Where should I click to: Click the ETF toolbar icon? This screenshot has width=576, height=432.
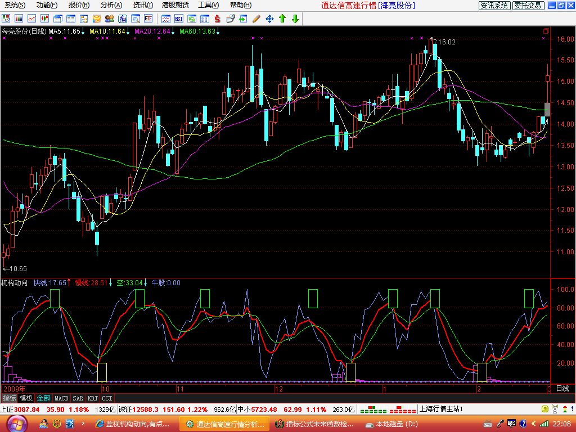coord(148,19)
